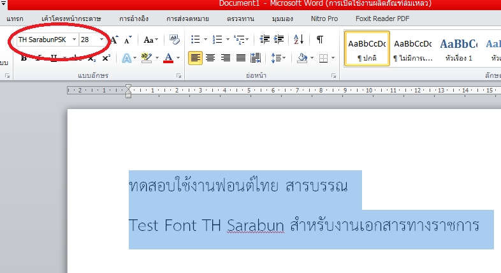
Task: Click the Increase Indent icon
Action: (x=279, y=40)
